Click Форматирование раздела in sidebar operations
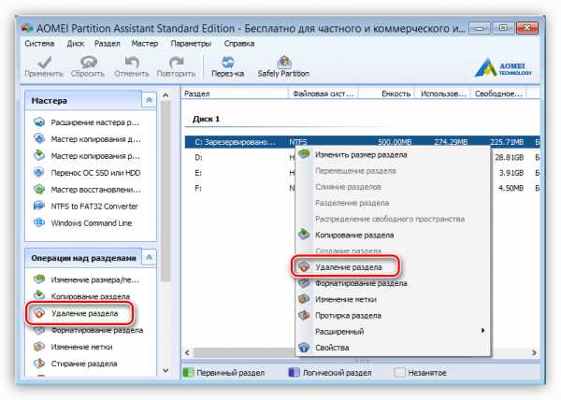Screen dimensions: 561x400 (x=97, y=330)
